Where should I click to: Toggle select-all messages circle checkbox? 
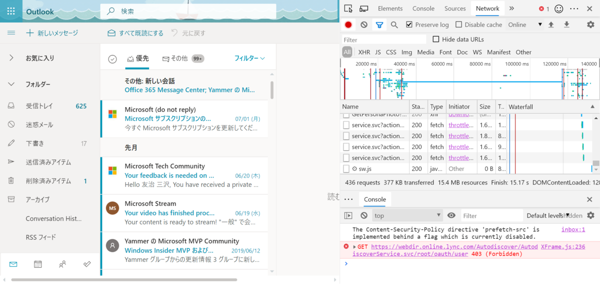(112, 59)
